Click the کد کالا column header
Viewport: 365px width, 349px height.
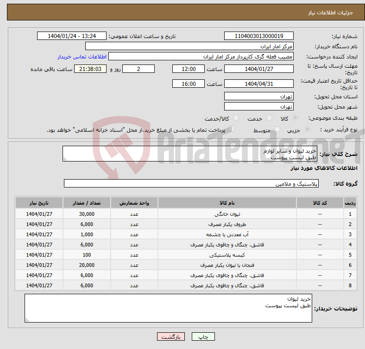(x=320, y=203)
